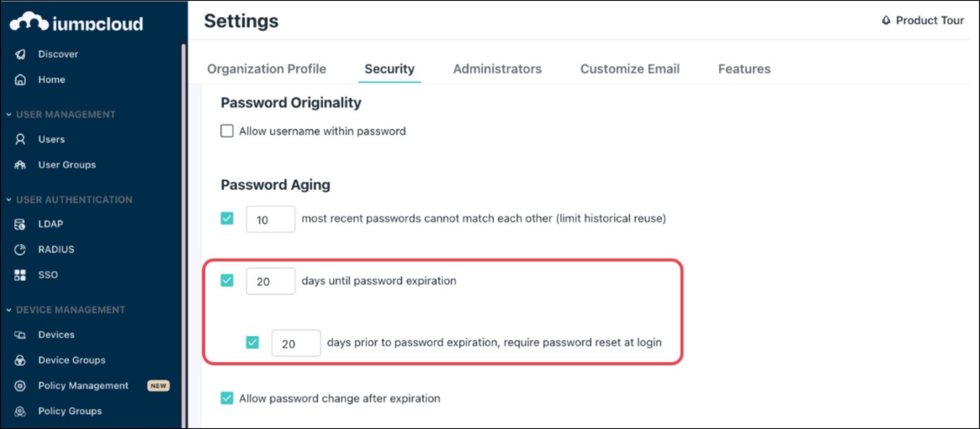Screen dimensions: 980x429
Task: Open the Users page
Action: (51, 139)
